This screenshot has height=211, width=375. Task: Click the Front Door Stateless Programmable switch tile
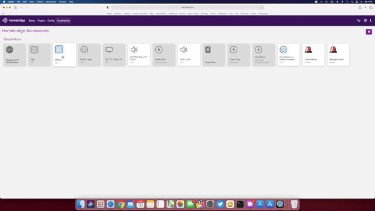coord(264,55)
